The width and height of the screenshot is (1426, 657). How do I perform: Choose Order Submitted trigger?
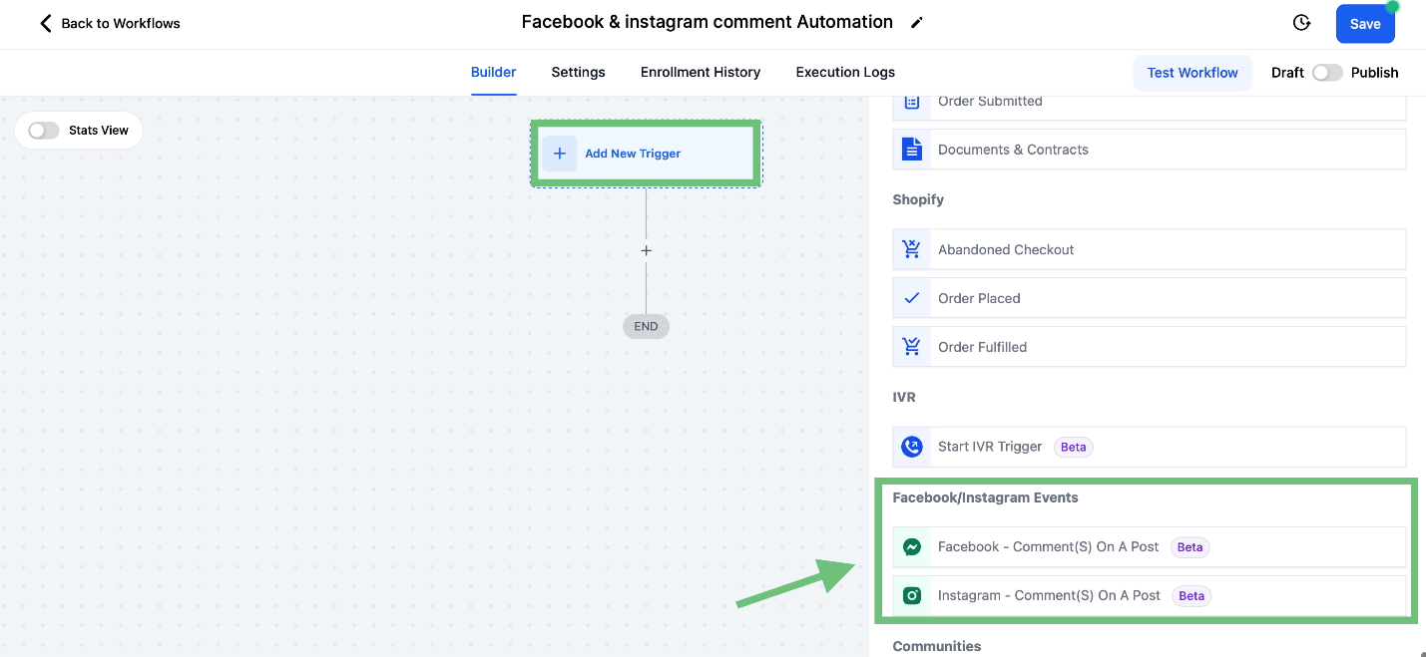pos(1149,104)
